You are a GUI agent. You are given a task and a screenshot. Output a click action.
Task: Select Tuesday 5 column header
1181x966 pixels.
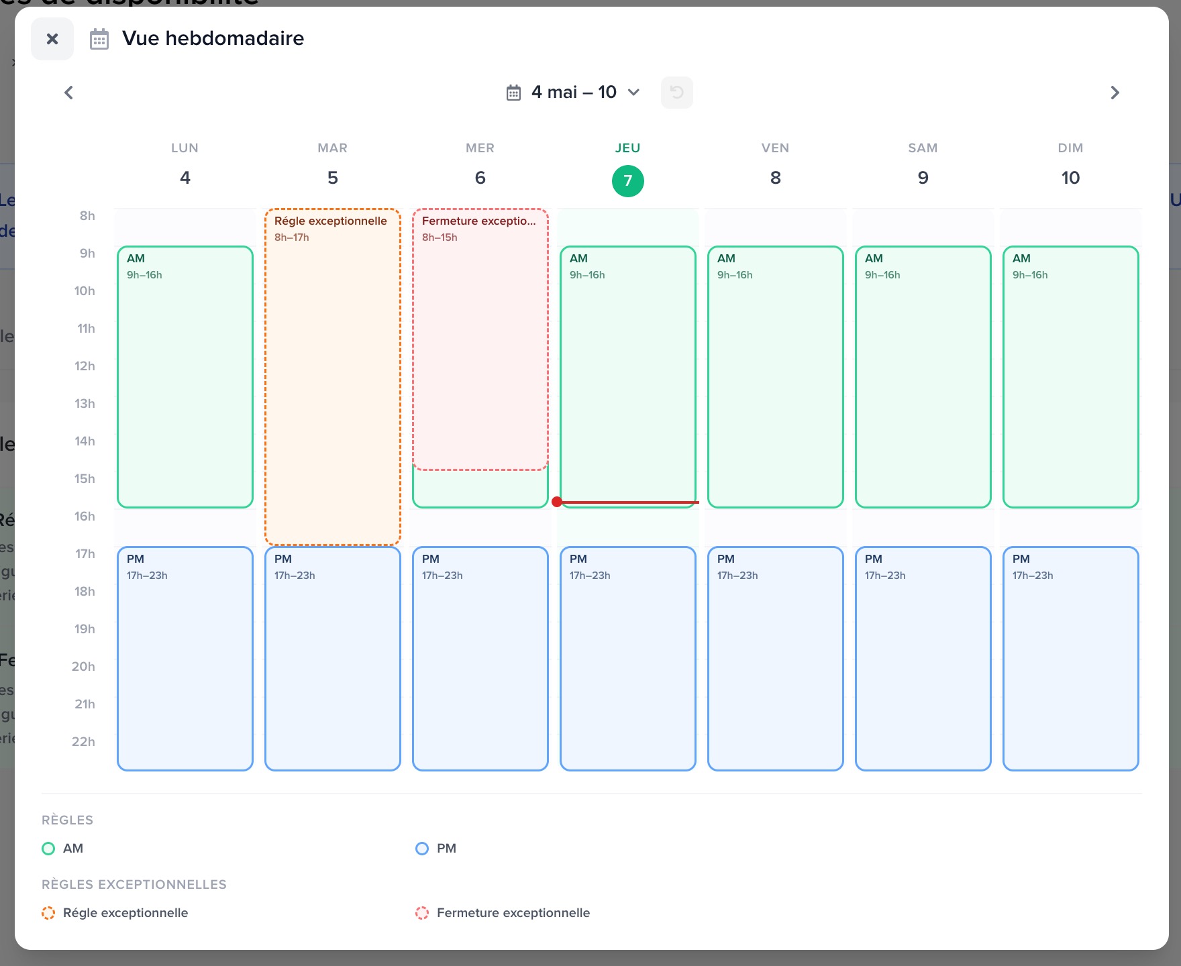click(333, 165)
